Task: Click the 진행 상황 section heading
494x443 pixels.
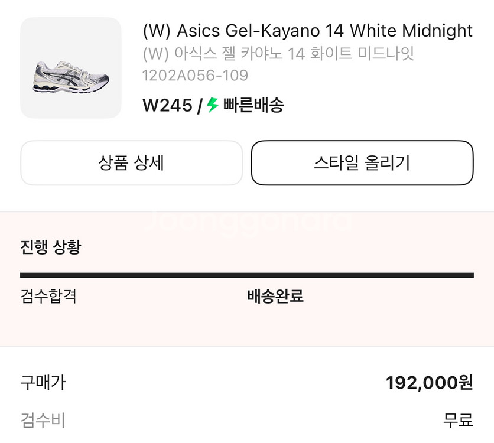Action: (x=51, y=247)
